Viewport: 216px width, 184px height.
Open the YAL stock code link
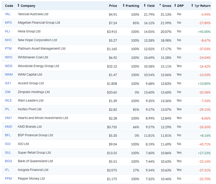(x=8, y=14)
